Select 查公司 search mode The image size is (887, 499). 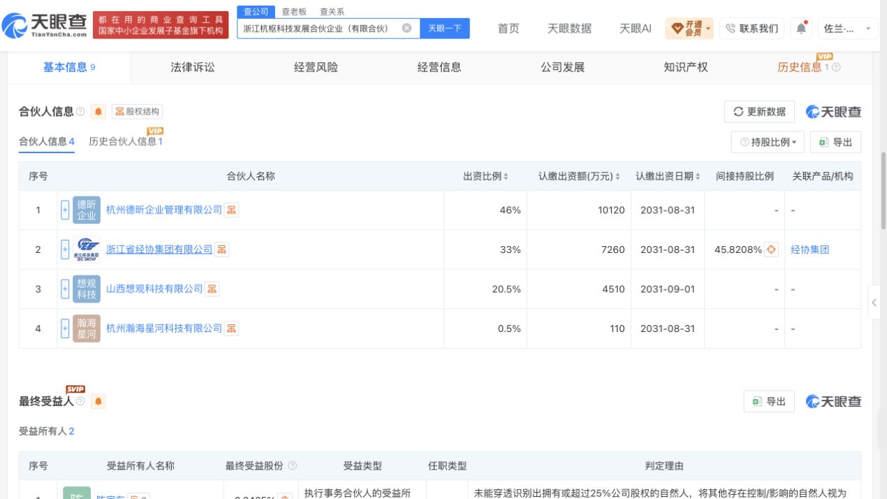(256, 11)
